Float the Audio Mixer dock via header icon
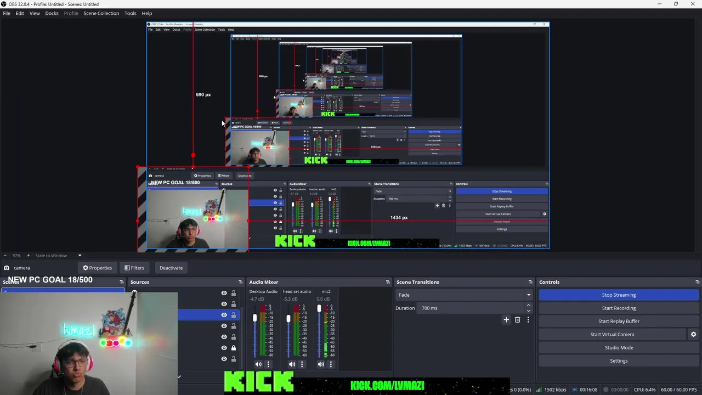 [x=388, y=282]
